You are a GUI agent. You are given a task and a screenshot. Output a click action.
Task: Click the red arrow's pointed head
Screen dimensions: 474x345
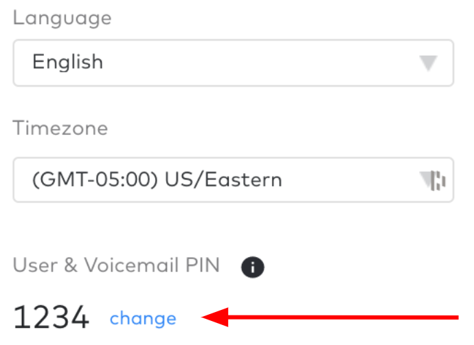215,318
